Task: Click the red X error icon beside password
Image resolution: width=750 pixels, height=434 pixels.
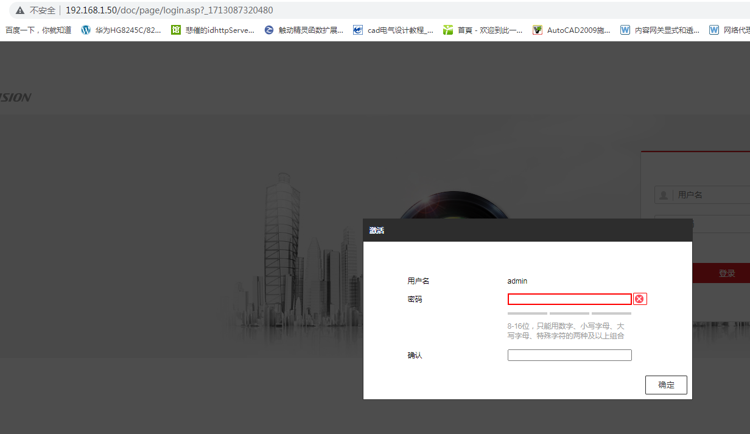Action: (x=639, y=299)
